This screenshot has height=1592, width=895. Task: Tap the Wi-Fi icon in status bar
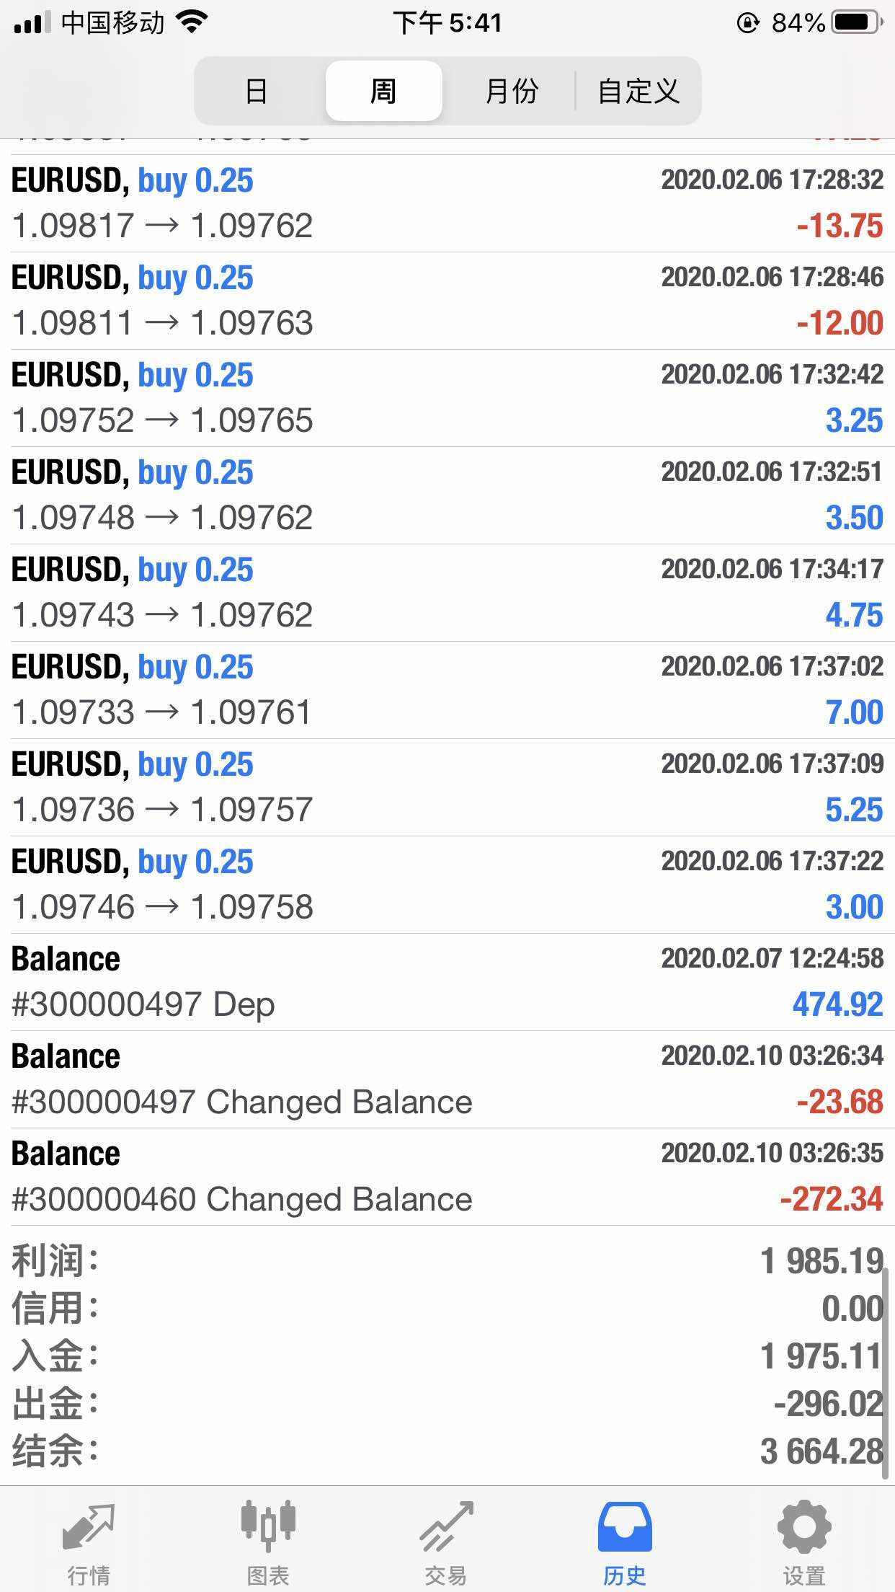coord(192,22)
